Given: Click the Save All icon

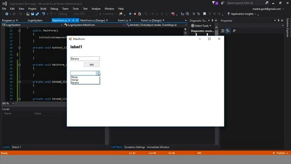Looking at the screenshot, I should point(37,14).
